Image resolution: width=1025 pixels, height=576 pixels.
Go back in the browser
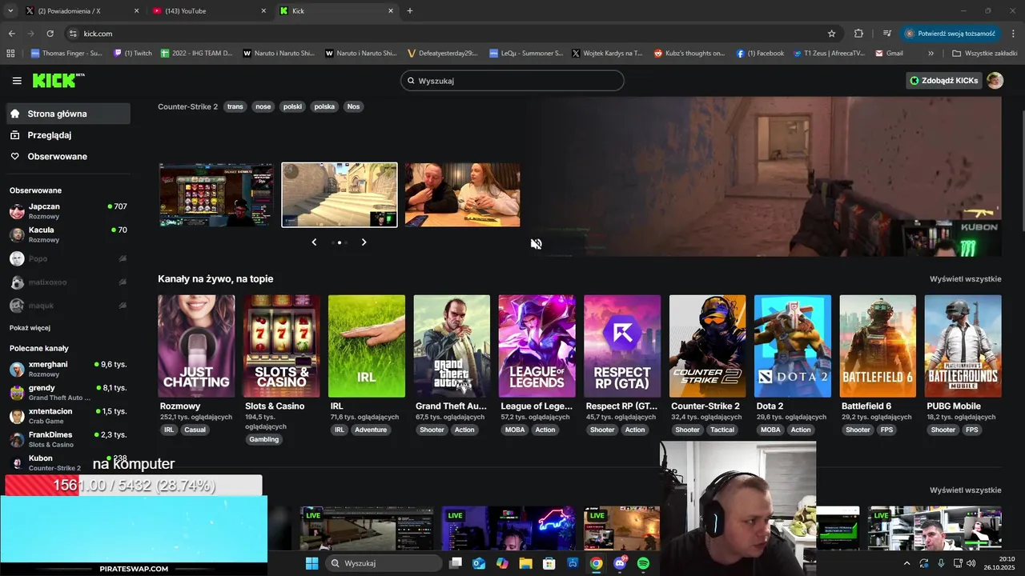[11, 34]
